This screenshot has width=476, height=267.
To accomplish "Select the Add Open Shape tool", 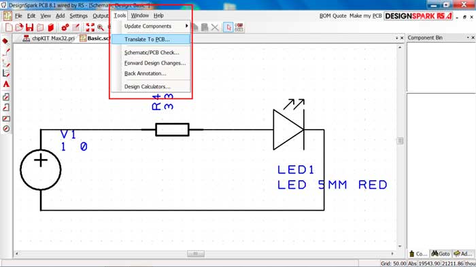I will (x=6, y=107).
